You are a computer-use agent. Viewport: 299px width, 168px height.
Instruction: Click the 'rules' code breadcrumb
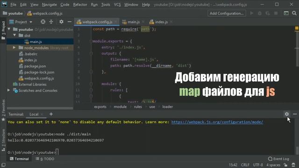tap(138, 107)
